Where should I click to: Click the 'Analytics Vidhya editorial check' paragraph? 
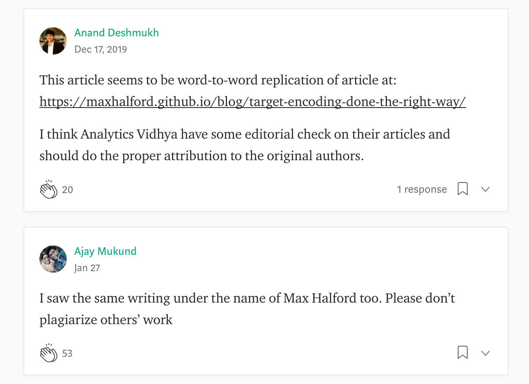pos(245,145)
